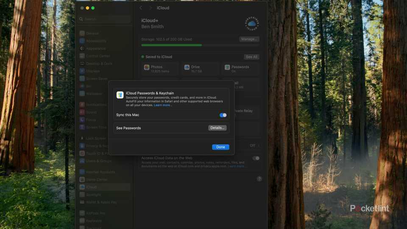
Task: Focus the Search field in the sidebar
Action: [105, 19]
